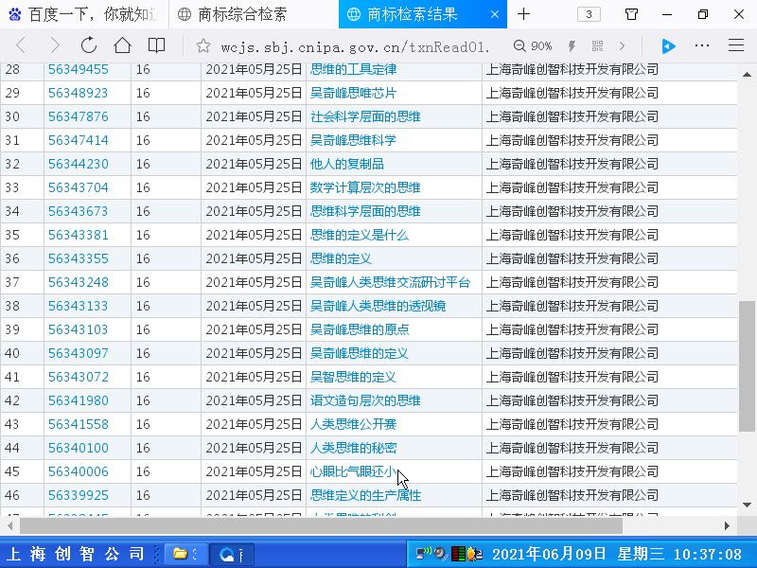Open the reading mode book icon

(x=156, y=45)
